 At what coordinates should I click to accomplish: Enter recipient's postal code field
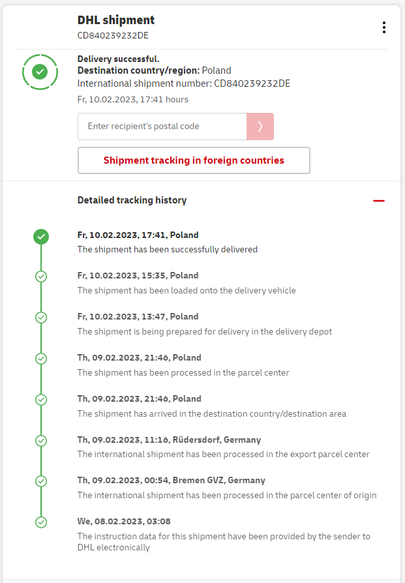point(162,127)
